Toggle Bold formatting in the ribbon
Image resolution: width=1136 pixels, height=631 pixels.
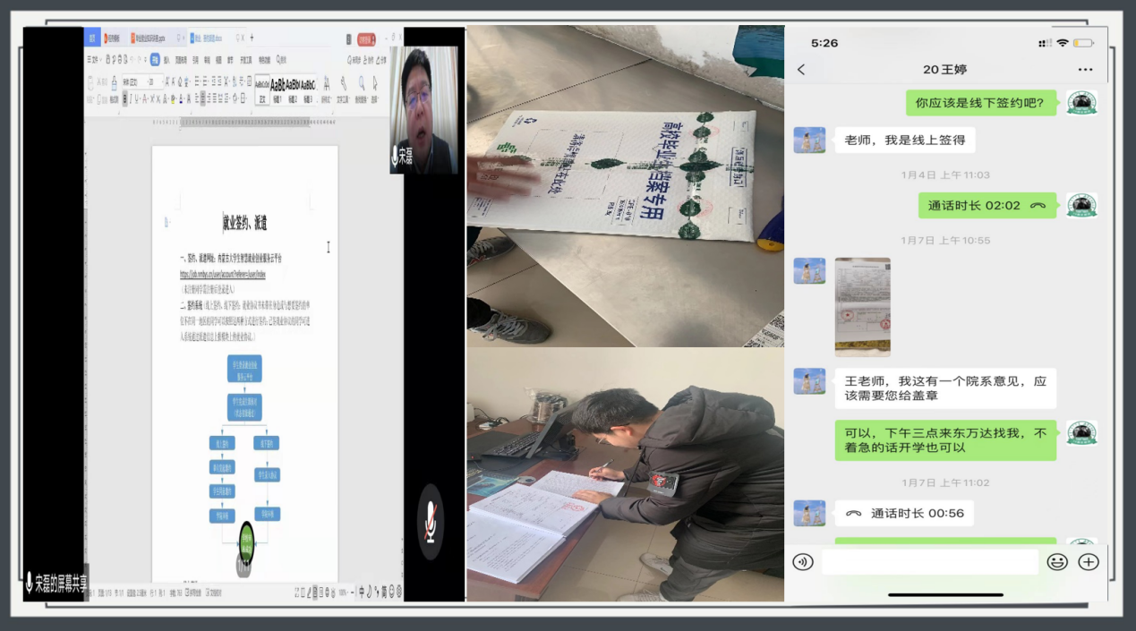click(x=124, y=98)
